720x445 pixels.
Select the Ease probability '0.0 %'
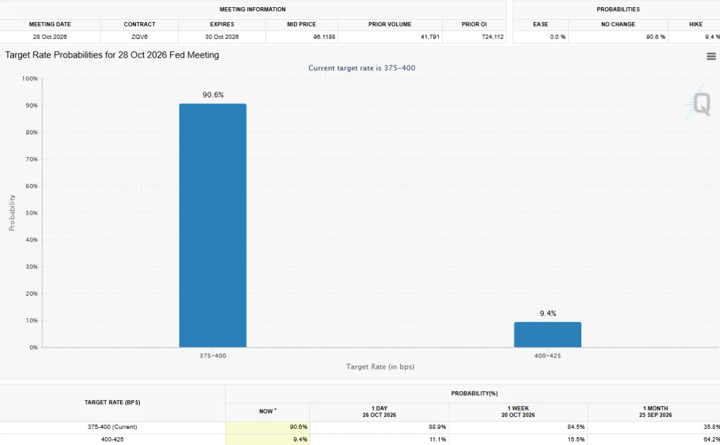pyautogui.click(x=557, y=37)
